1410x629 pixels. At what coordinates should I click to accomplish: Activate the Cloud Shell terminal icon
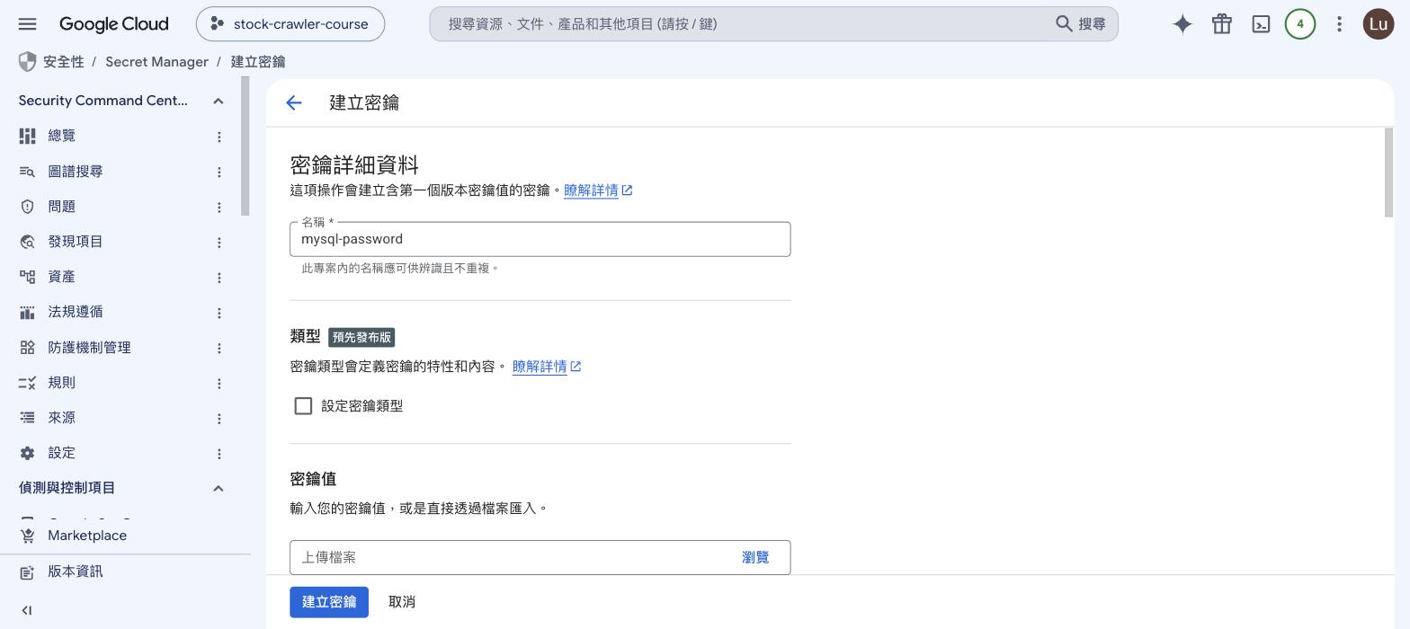coord(1261,24)
